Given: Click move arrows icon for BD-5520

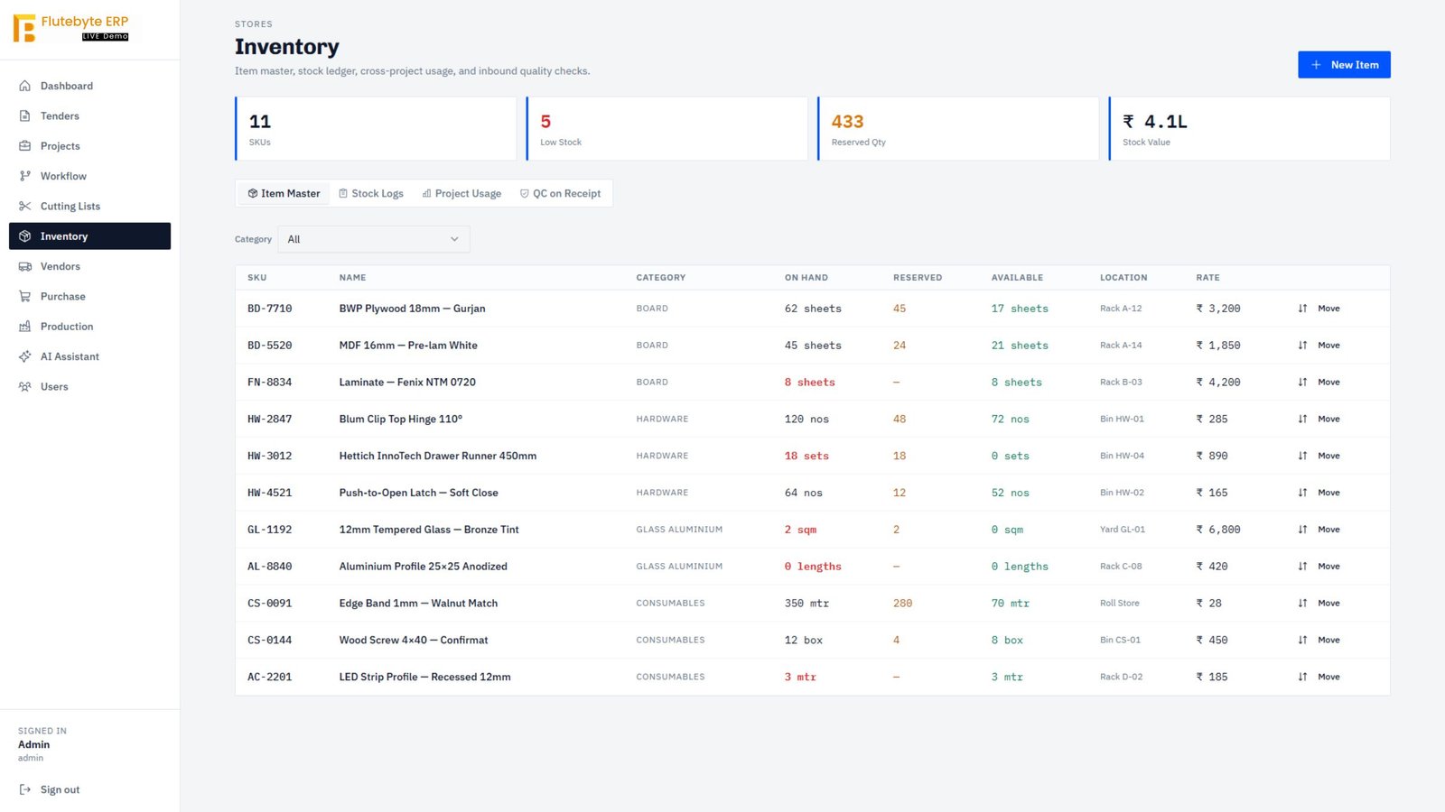Looking at the screenshot, I should pos(1302,346).
